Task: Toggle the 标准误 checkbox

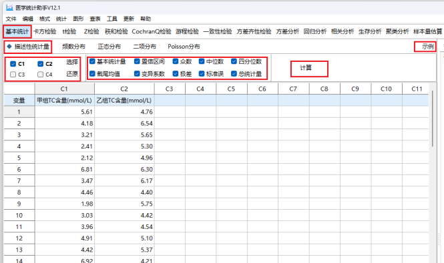Action: click(x=202, y=74)
